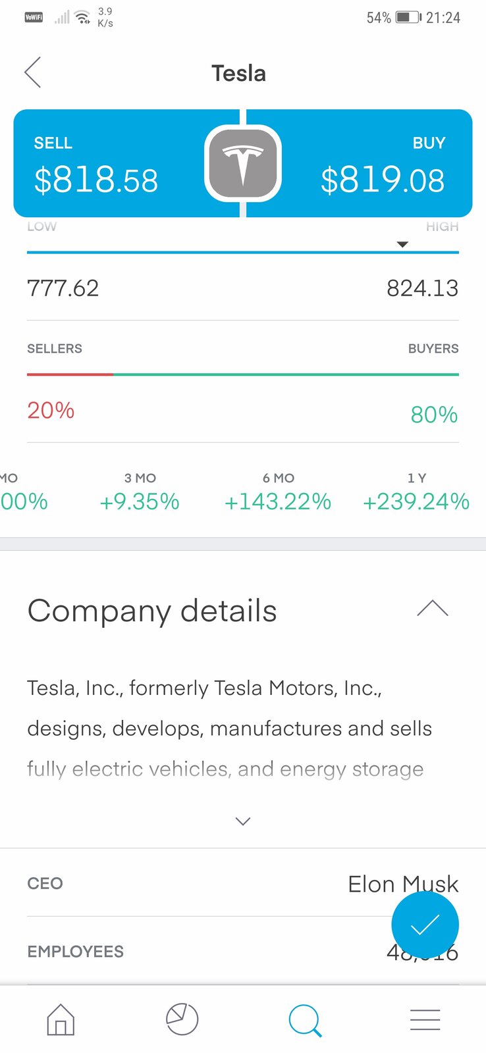Check the Wi-Fi status icon
The image size is (486, 1053).
click(x=82, y=18)
